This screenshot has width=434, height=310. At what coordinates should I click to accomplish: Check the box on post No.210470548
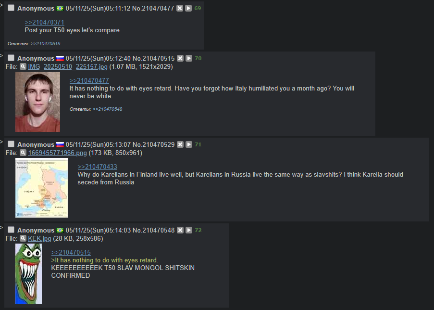[11, 230]
